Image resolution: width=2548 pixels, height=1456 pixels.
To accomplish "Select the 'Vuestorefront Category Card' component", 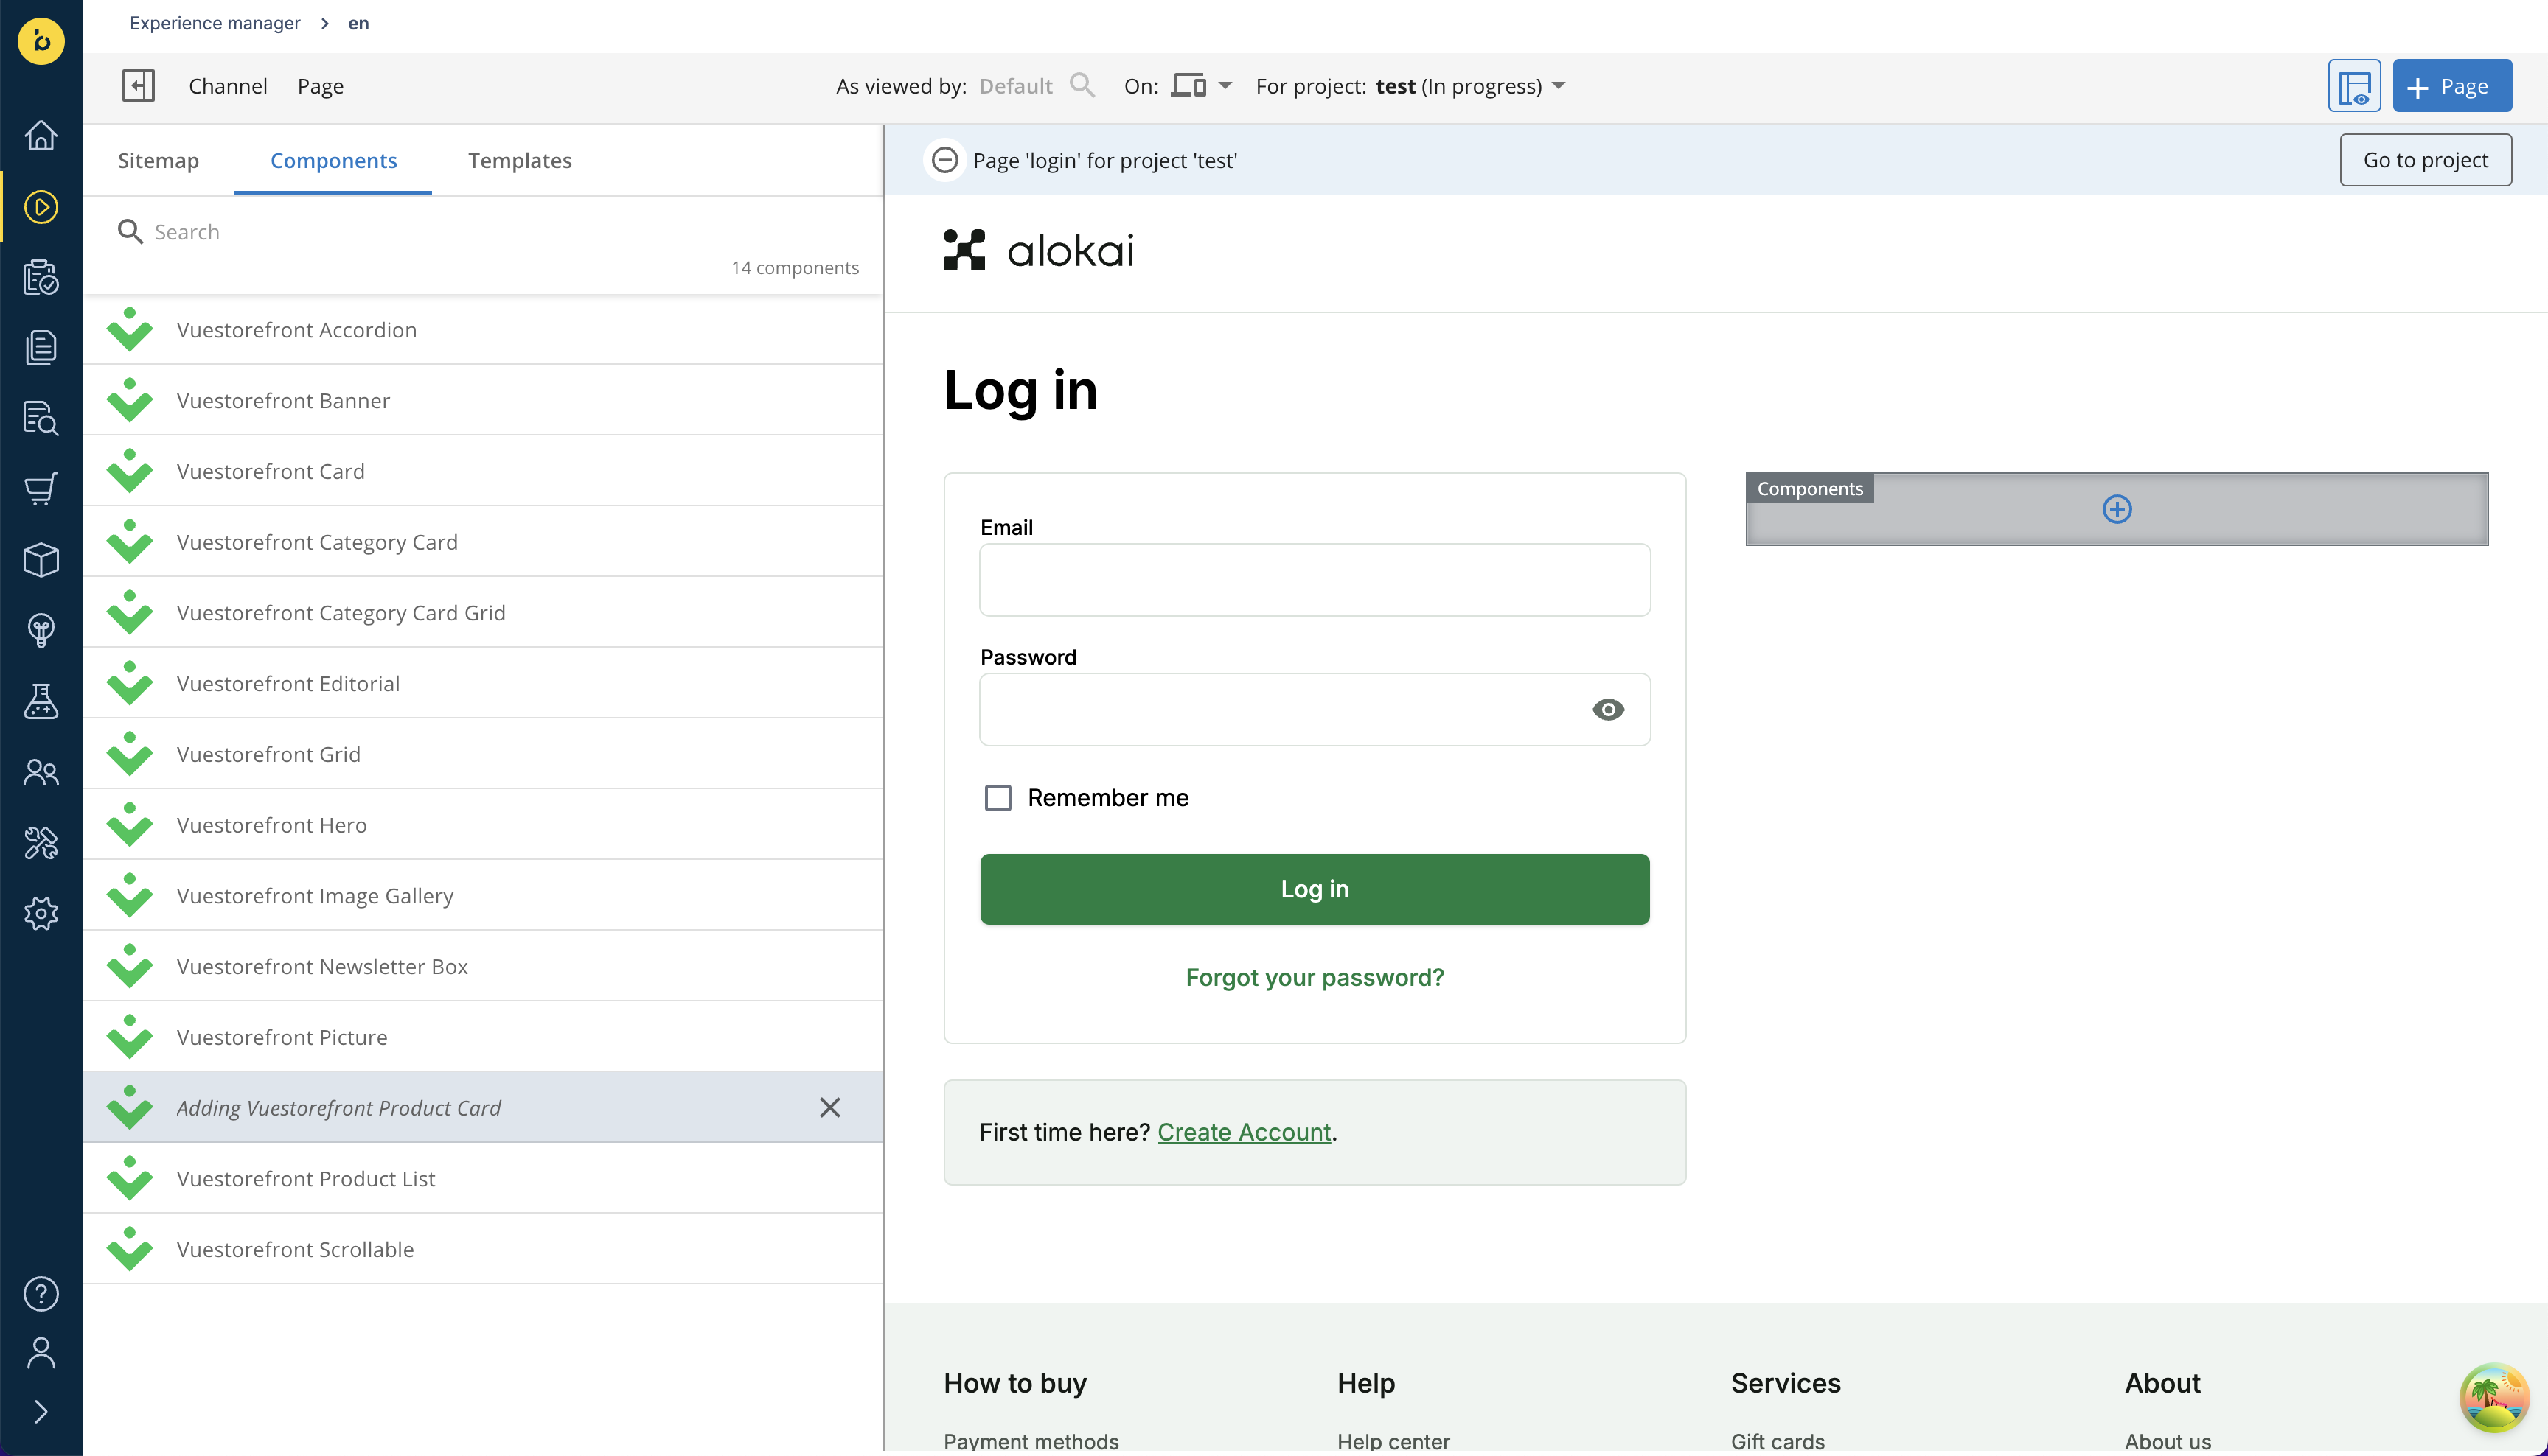I will coord(483,542).
